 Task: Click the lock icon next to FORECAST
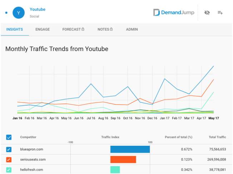(x=83, y=29)
